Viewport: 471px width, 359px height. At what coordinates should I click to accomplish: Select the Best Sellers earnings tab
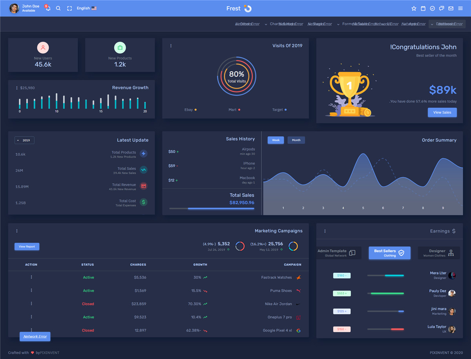point(389,253)
